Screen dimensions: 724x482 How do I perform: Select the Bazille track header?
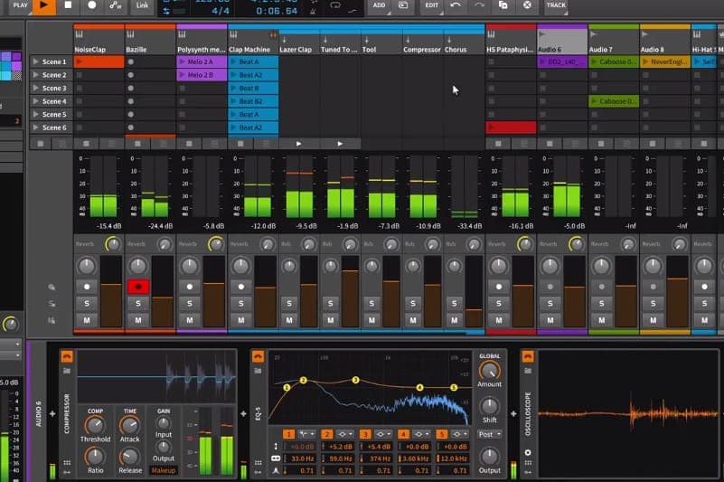[x=150, y=42]
